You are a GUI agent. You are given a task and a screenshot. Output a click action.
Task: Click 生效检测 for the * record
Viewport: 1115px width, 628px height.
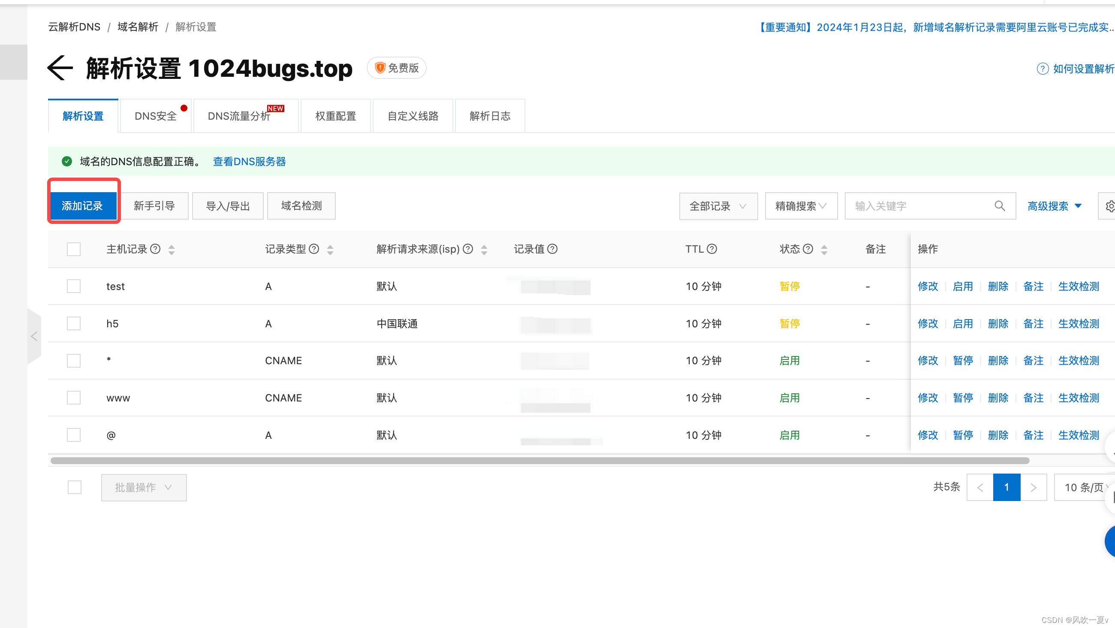coord(1079,360)
